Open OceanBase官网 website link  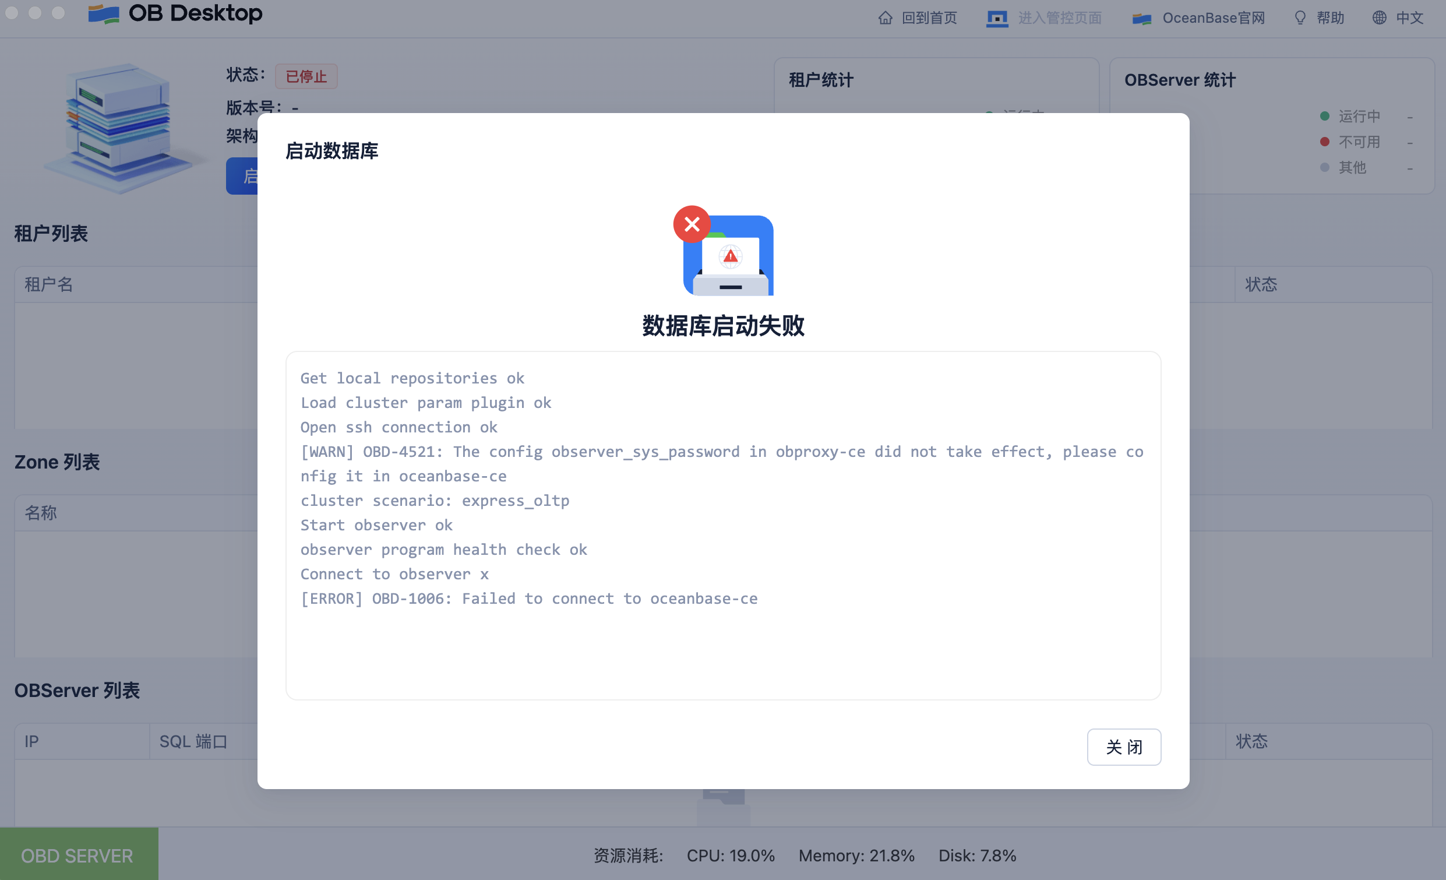point(1213,18)
